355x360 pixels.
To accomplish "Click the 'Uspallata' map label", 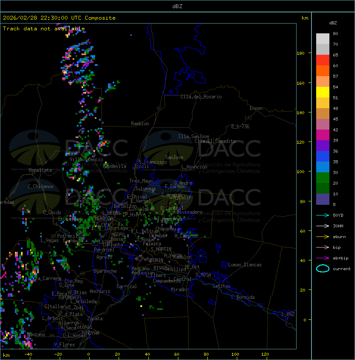I will pyautogui.click(x=40, y=170).
